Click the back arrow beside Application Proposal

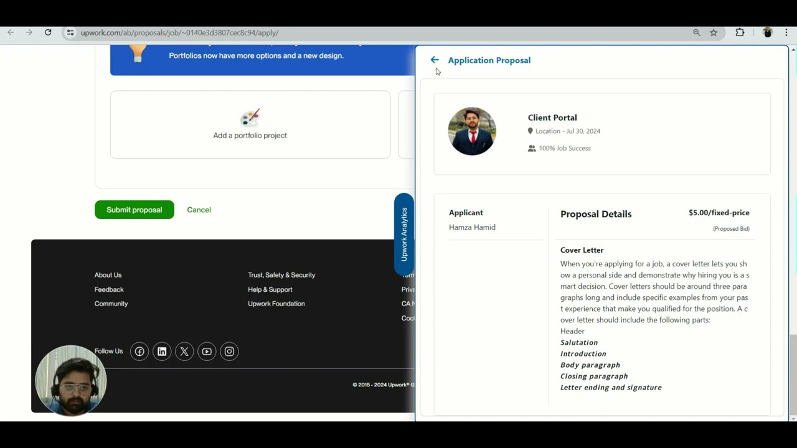pyautogui.click(x=435, y=60)
